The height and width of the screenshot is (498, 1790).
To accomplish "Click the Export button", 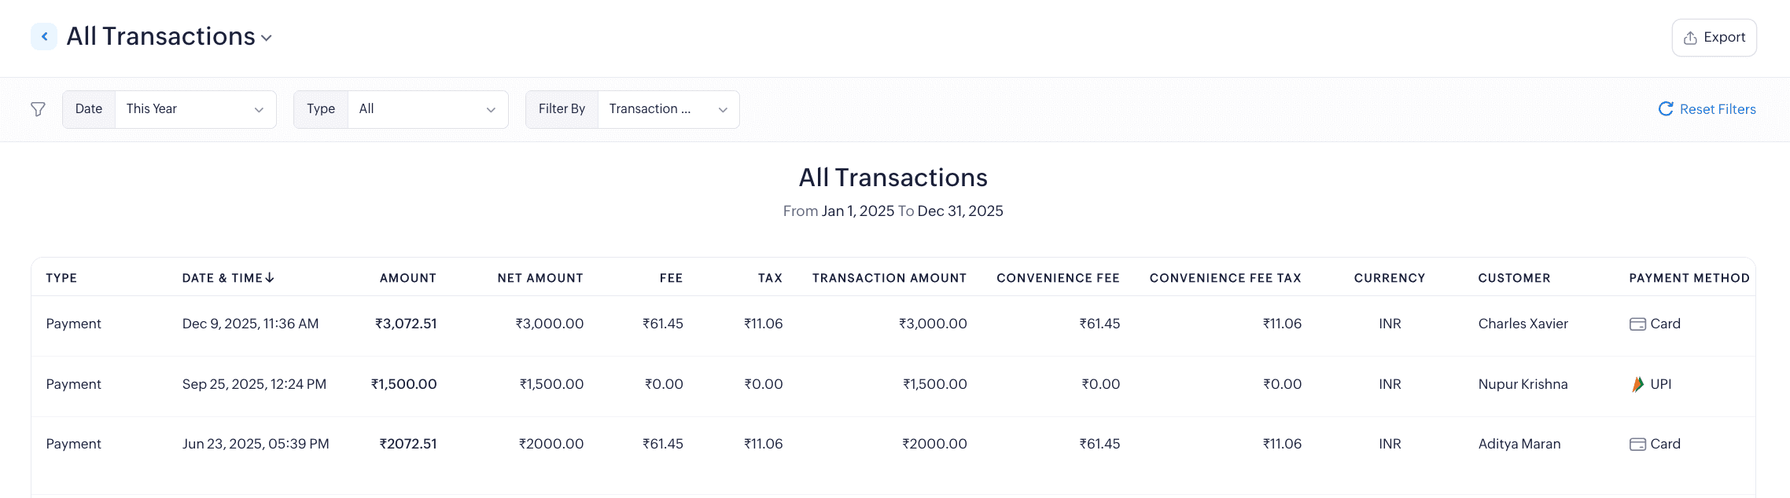I will tap(1714, 38).
